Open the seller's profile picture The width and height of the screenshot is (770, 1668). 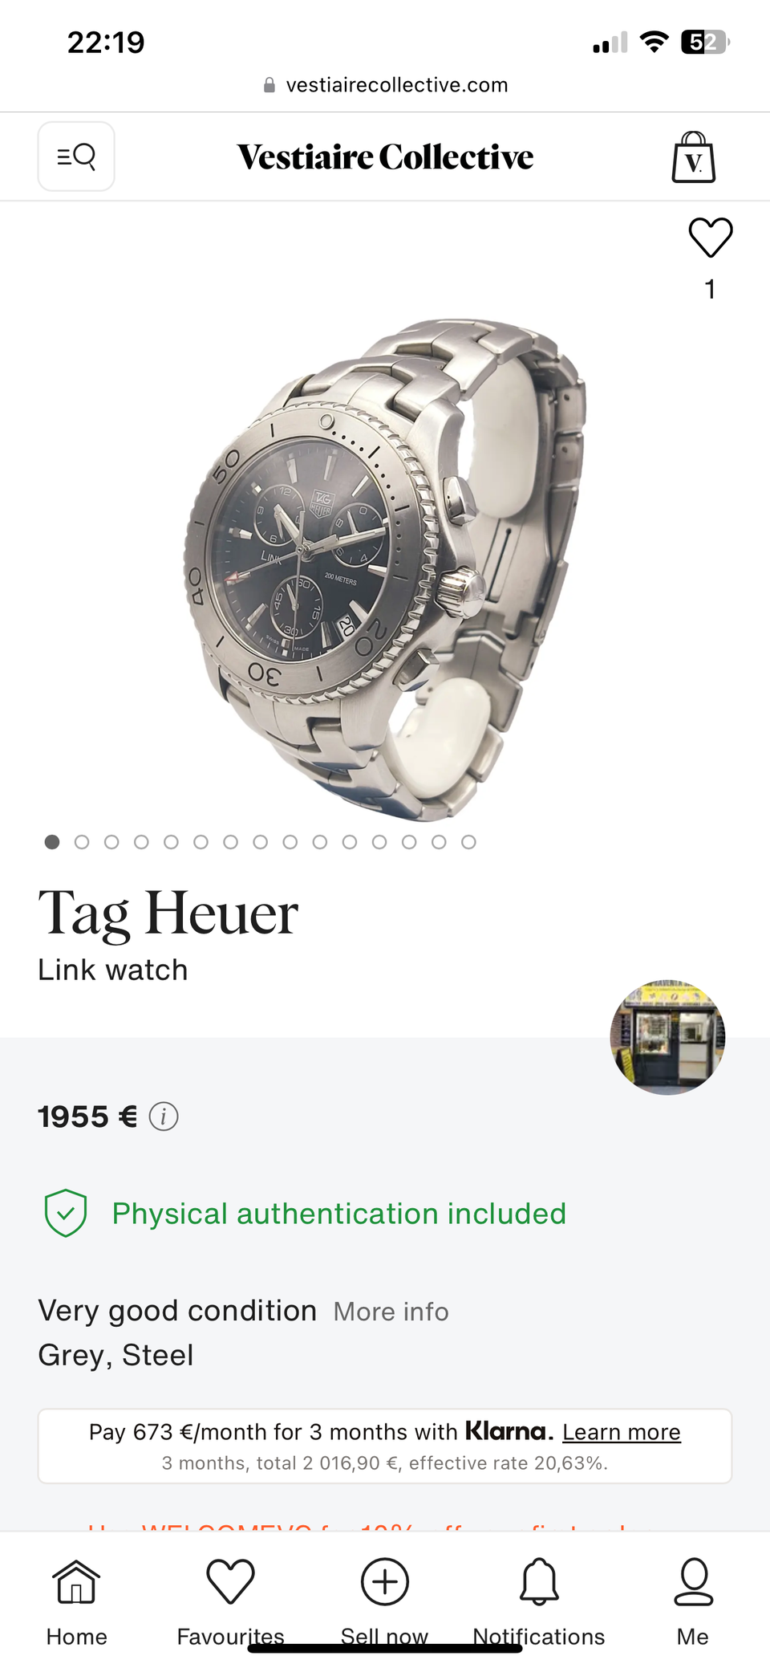pos(668,1036)
